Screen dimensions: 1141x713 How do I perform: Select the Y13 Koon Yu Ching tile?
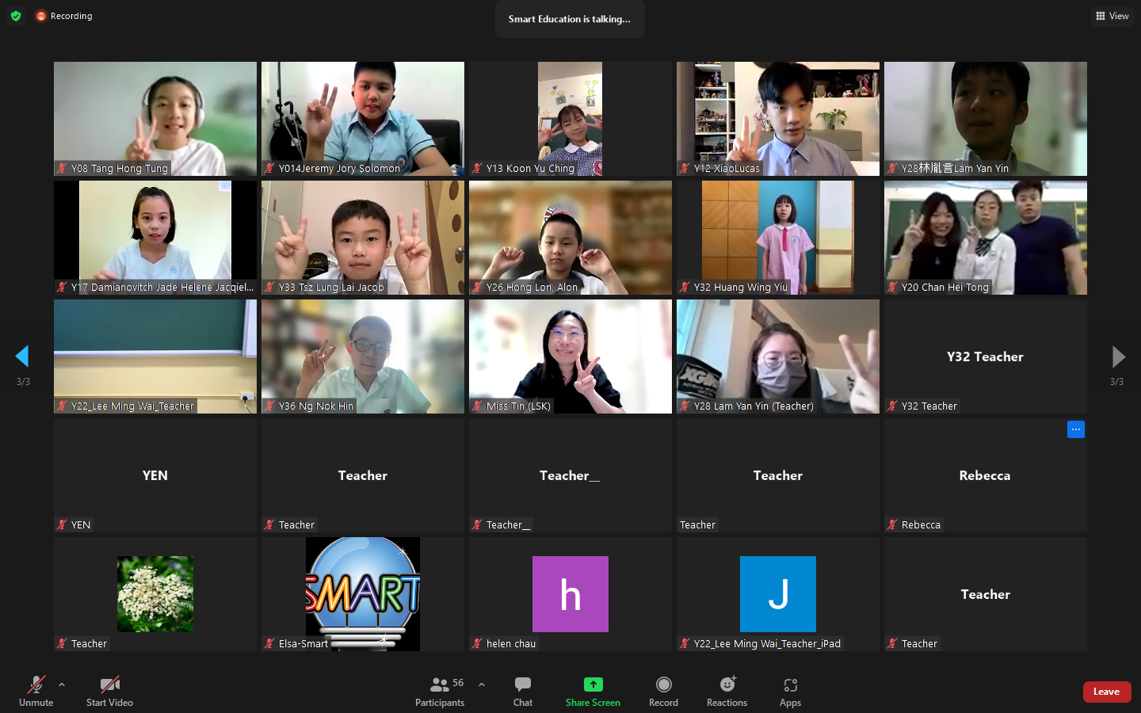coord(570,119)
